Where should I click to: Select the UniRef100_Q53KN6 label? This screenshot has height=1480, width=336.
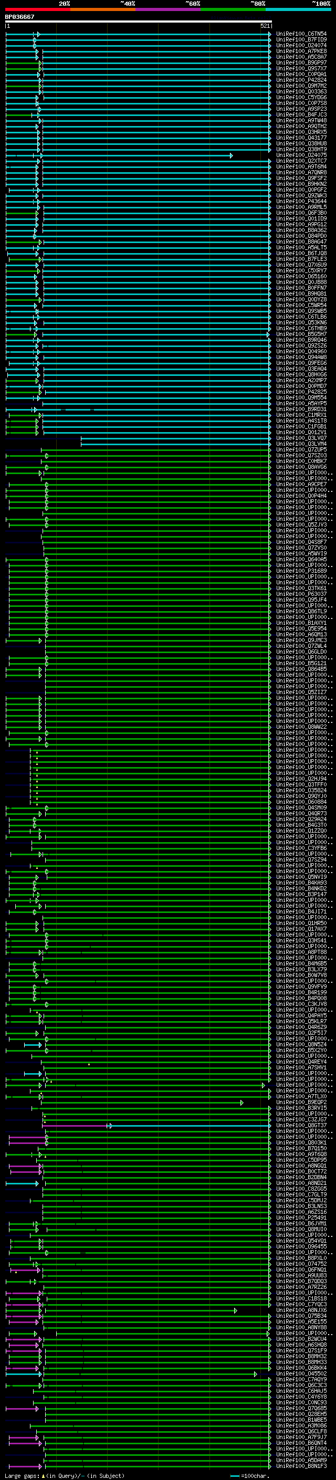(x=301, y=323)
